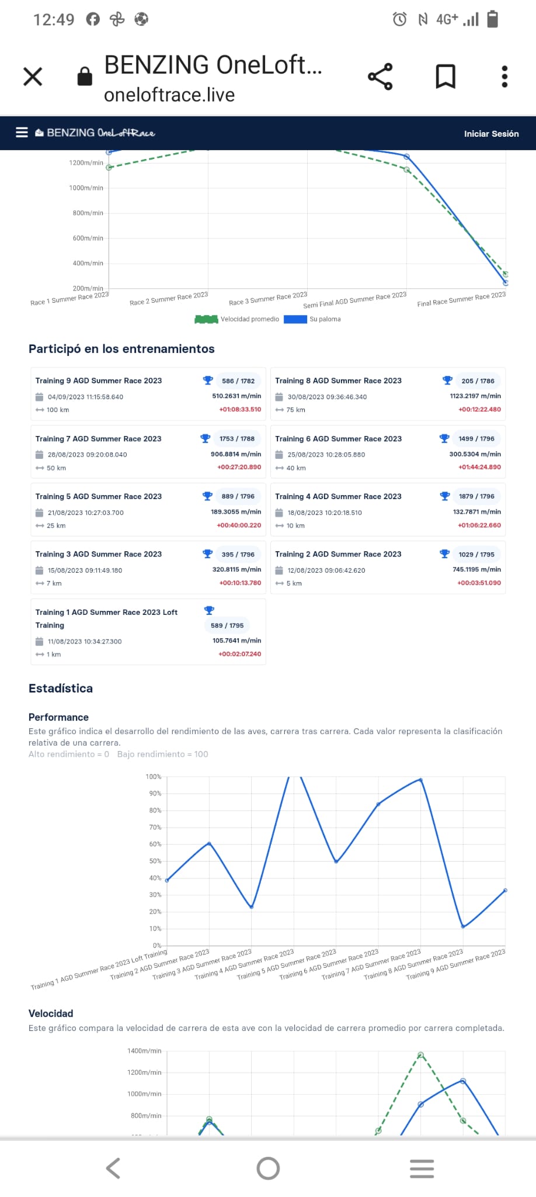
Task: Open the three-dot browser options menu
Action: click(504, 77)
